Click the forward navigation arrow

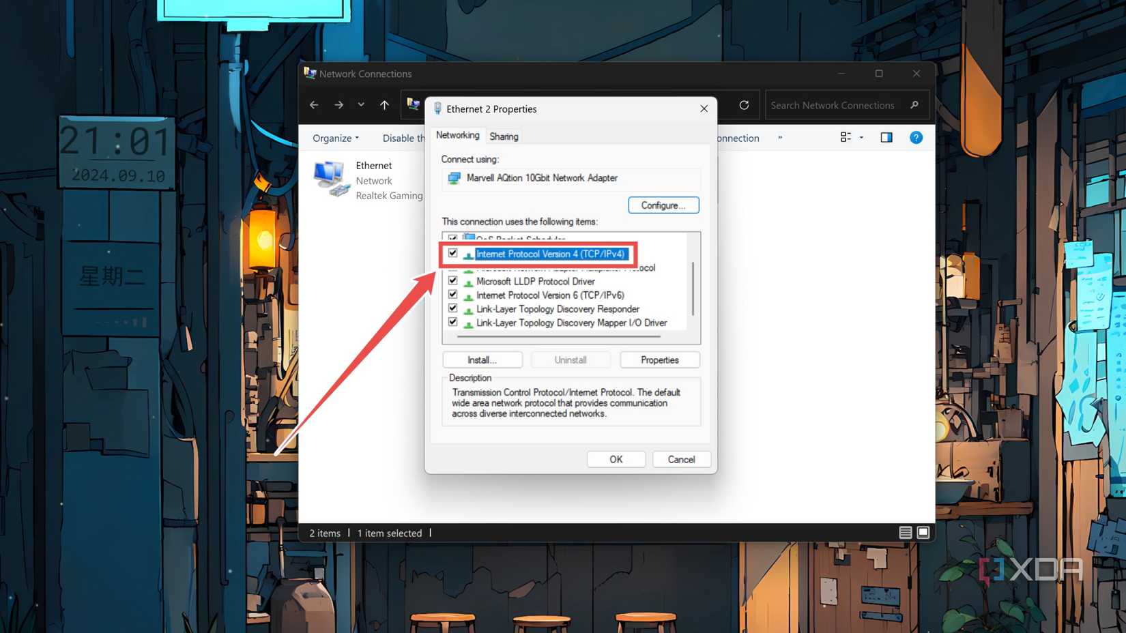tap(338, 105)
